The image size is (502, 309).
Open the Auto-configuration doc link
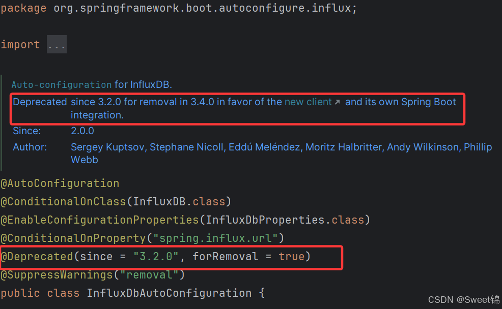(62, 85)
